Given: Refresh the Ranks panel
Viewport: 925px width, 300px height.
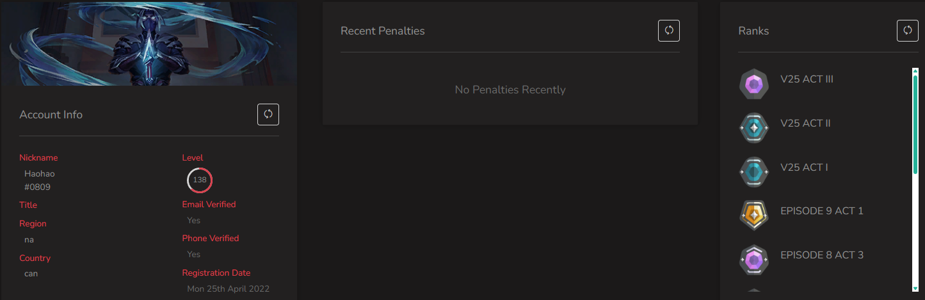Looking at the screenshot, I should tap(908, 30).
